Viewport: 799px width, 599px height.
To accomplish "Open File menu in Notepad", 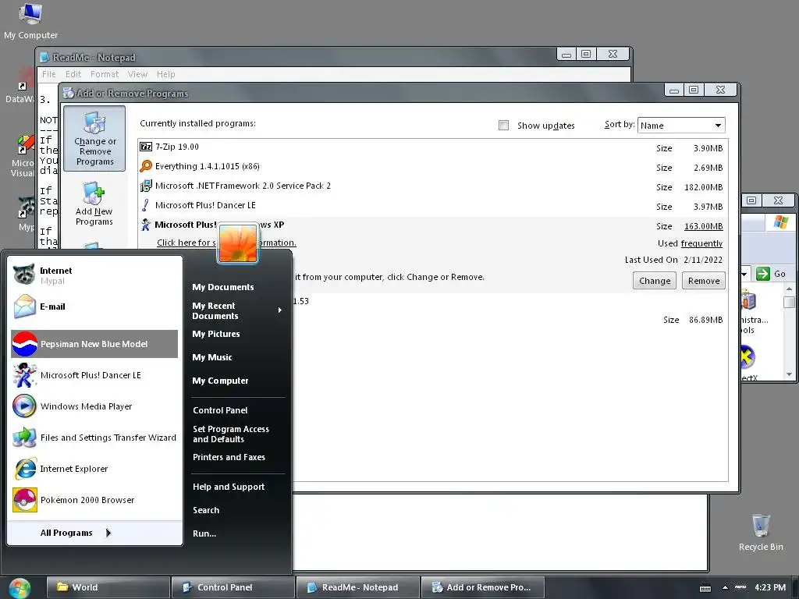I will click(49, 74).
